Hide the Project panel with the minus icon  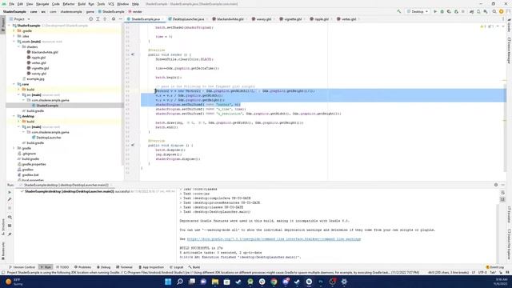[120, 19]
